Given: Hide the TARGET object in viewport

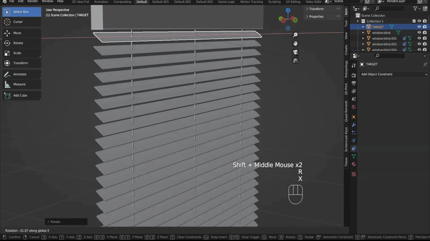Looking at the screenshot, I should point(419,27).
